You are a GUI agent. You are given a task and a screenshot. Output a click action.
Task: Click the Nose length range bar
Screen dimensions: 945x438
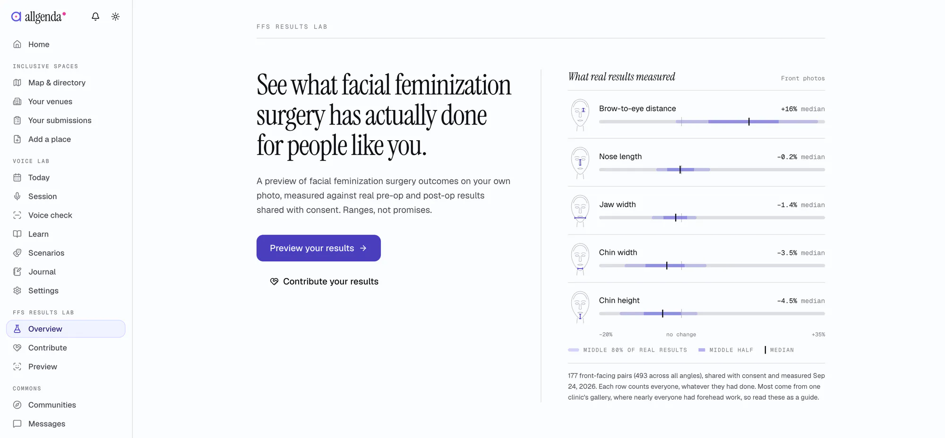pyautogui.click(x=712, y=169)
